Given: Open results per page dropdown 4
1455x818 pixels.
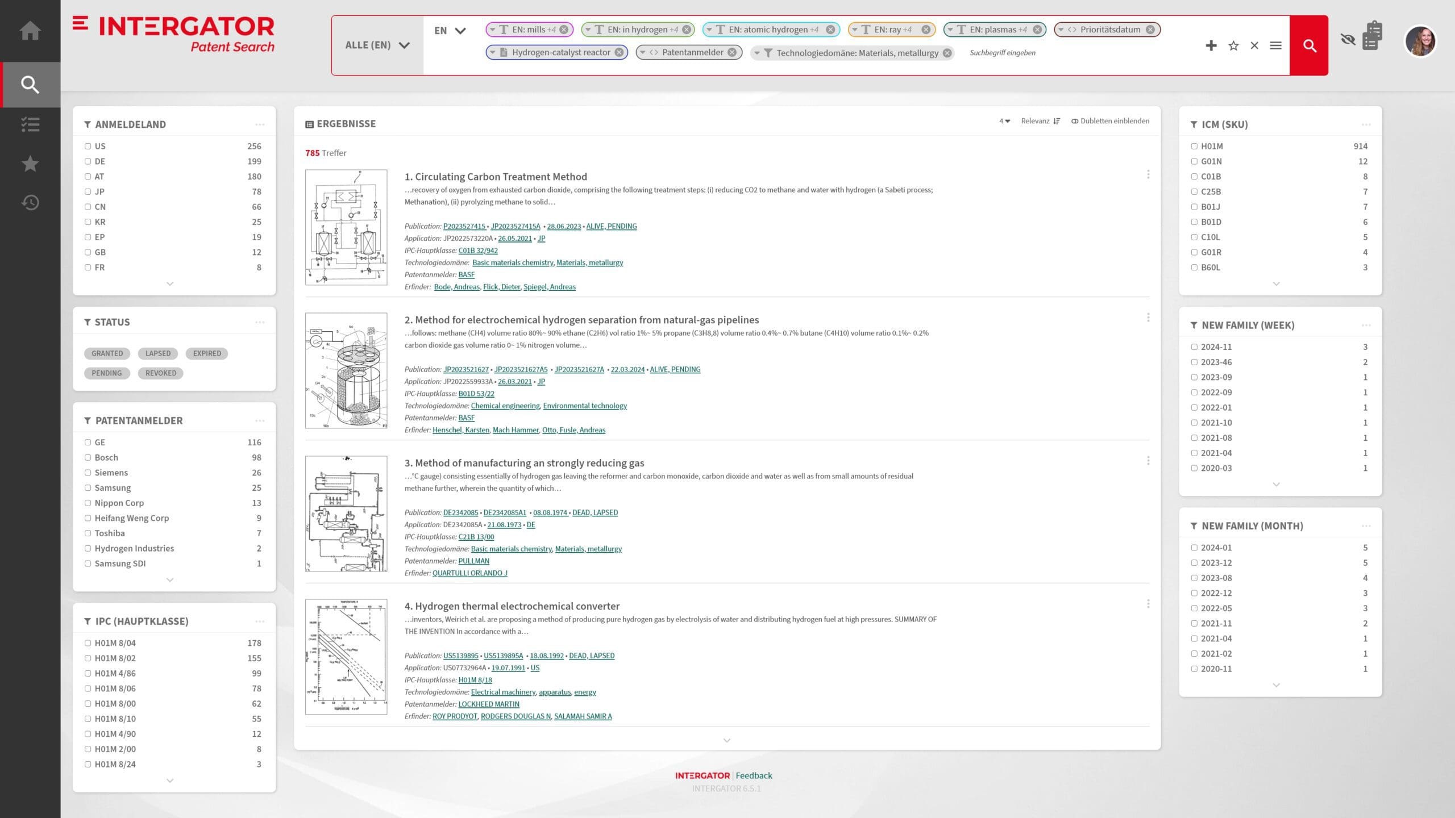Looking at the screenshot, I should click(1004, 121).
